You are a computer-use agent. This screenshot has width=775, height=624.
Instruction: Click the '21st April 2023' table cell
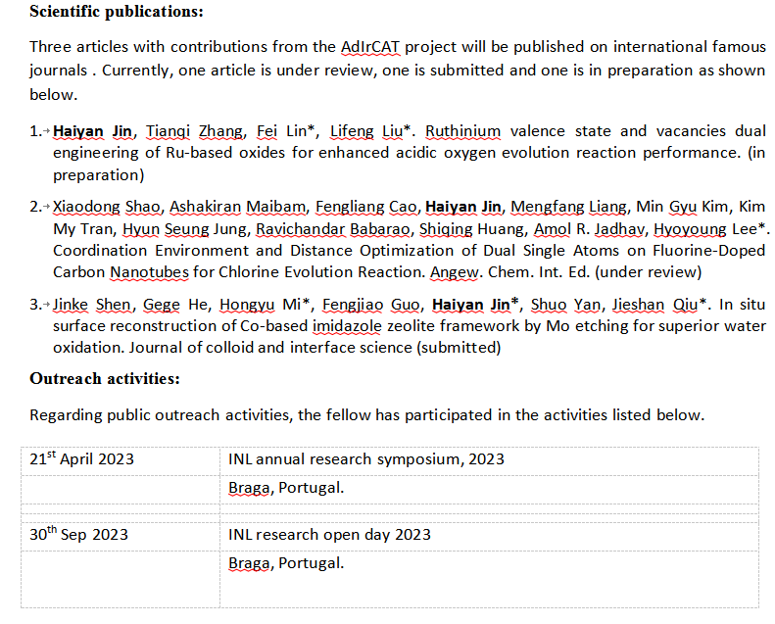(x=82, y=459)
